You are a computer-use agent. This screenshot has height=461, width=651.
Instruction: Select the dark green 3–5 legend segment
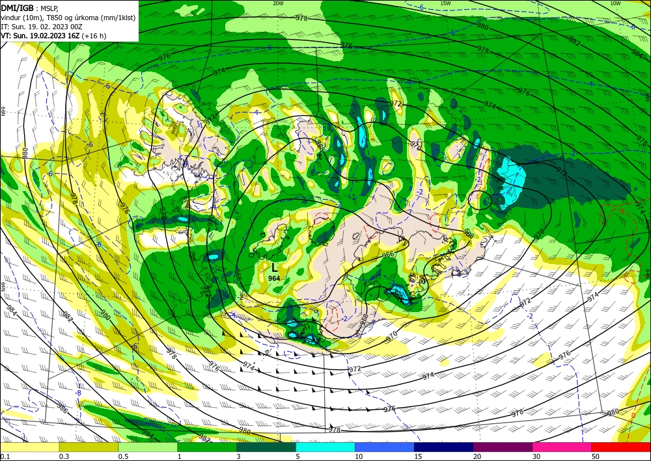tap(266, 447)
